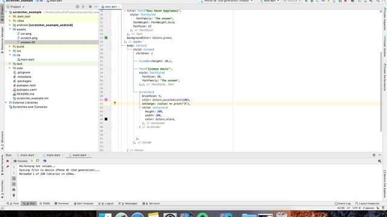Screen dimensions: 387x217
Task: Hide the Project panel
Action: pyautogui.click(x=96, y=7)
